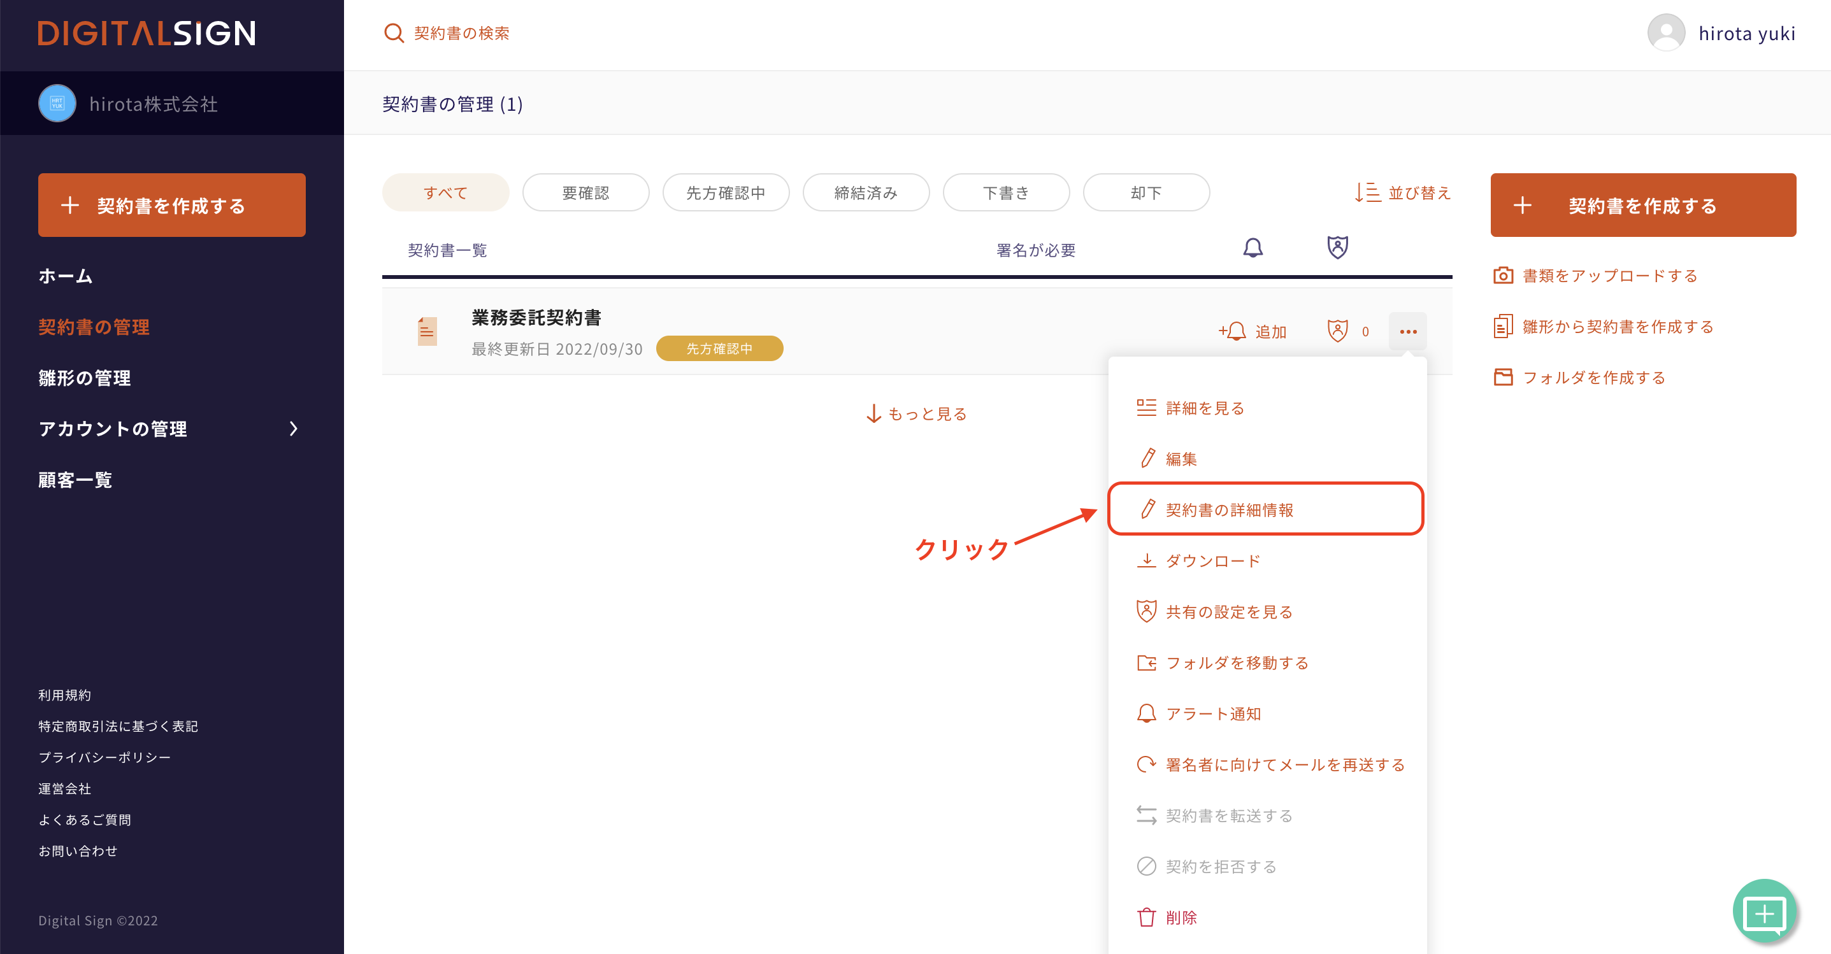
Task: Open よくあるご質問 link
Action: point(85,820)
